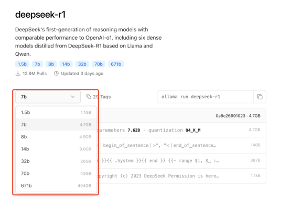Screen dimensions: 290x200
Task: Copy the ollama run command
Action: pos(260,97)
